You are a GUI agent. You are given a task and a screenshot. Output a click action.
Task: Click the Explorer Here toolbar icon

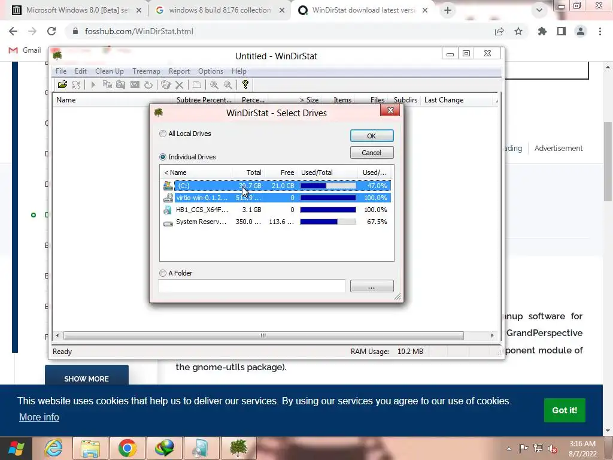121,84
